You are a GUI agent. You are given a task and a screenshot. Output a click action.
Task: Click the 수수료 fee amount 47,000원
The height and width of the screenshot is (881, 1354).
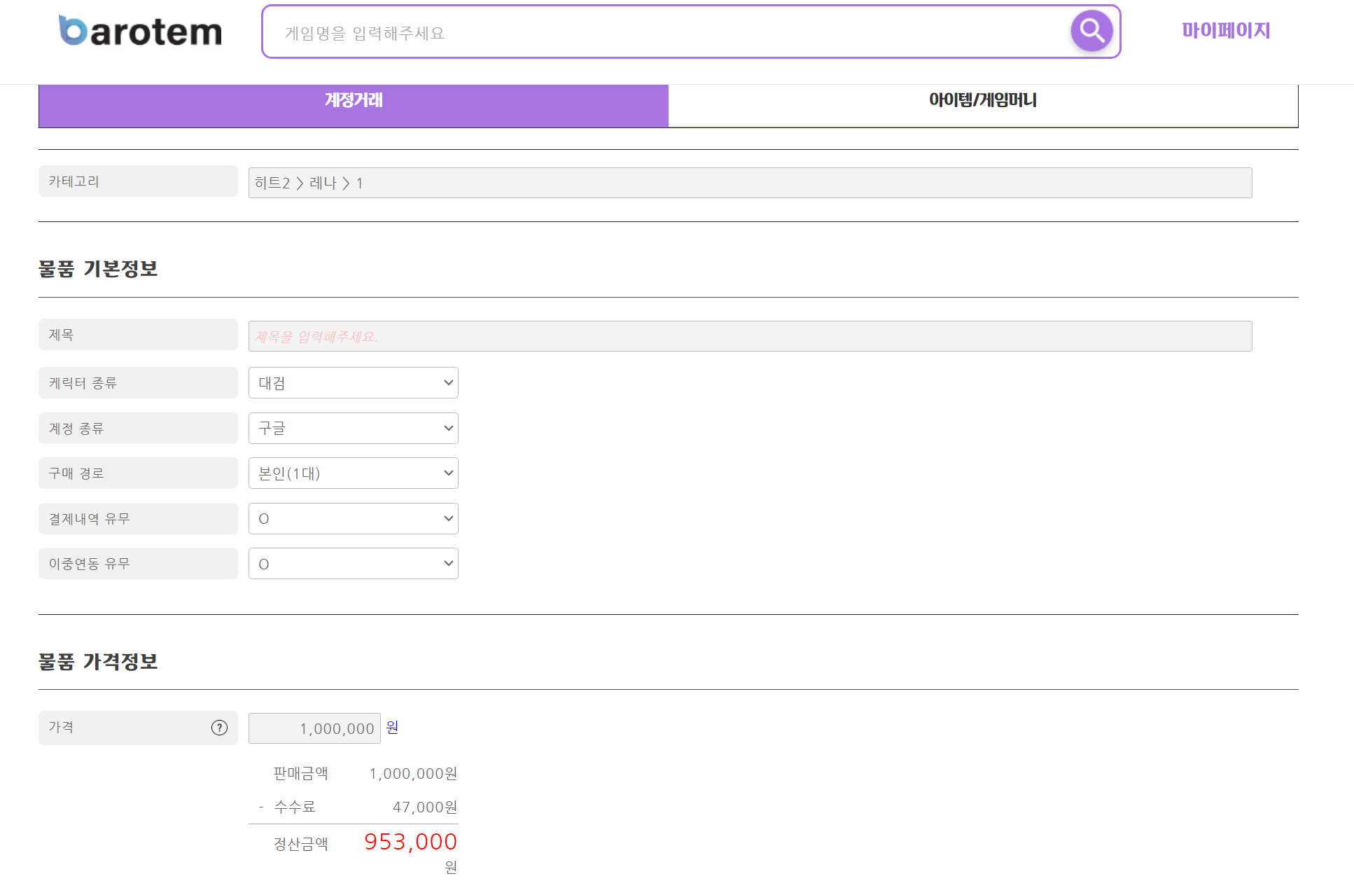pos(424,807)
